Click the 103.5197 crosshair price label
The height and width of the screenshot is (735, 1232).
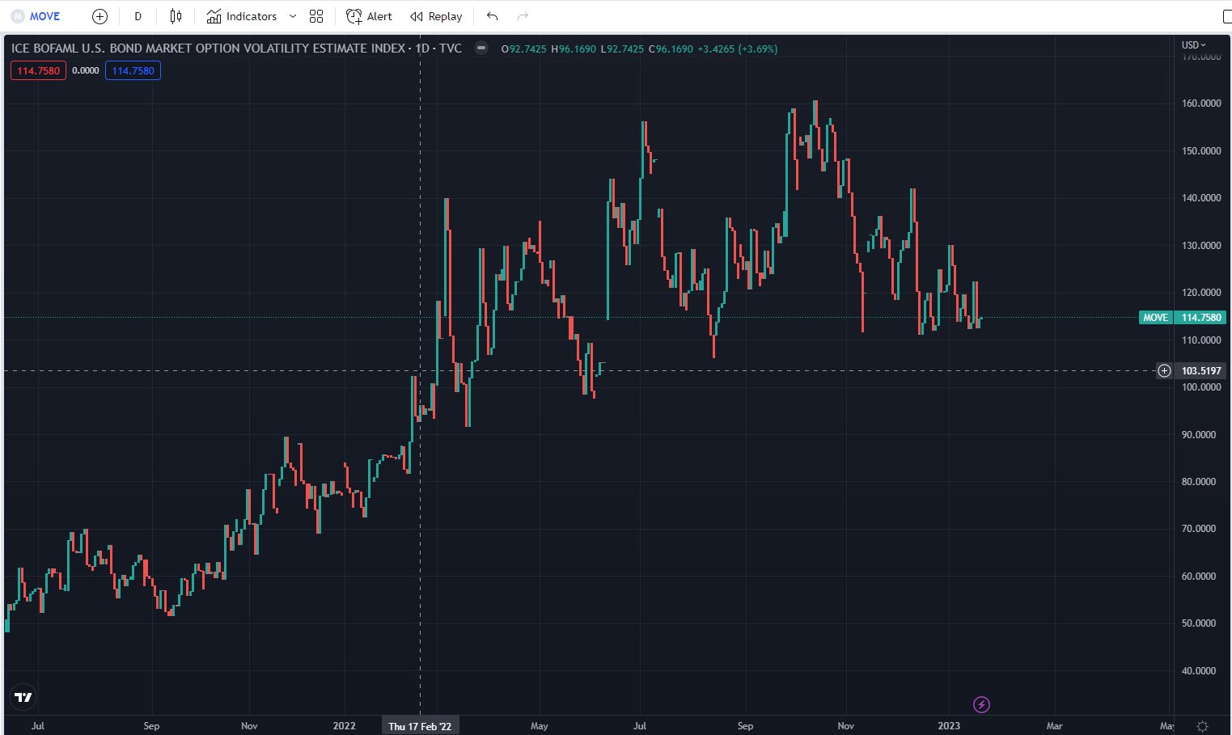1201,371
